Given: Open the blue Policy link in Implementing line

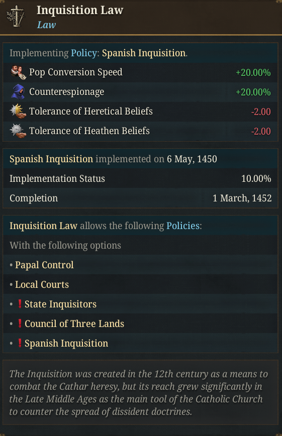Looking at the screenshot, I should [x=84, y=53].
